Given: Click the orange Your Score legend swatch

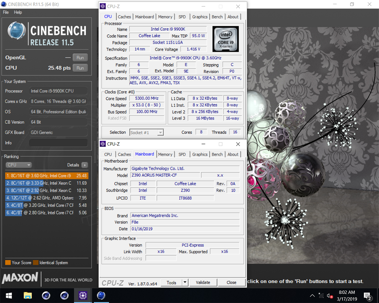Looking at the screenshot, I should 8,263.
